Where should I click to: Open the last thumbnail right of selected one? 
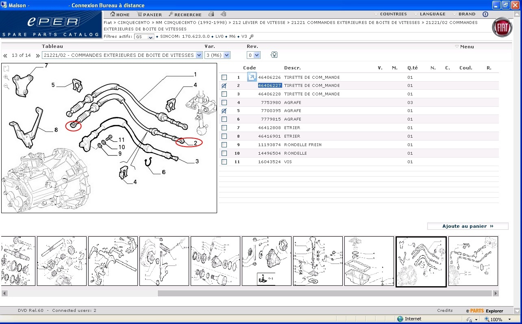tap(473, 261)
